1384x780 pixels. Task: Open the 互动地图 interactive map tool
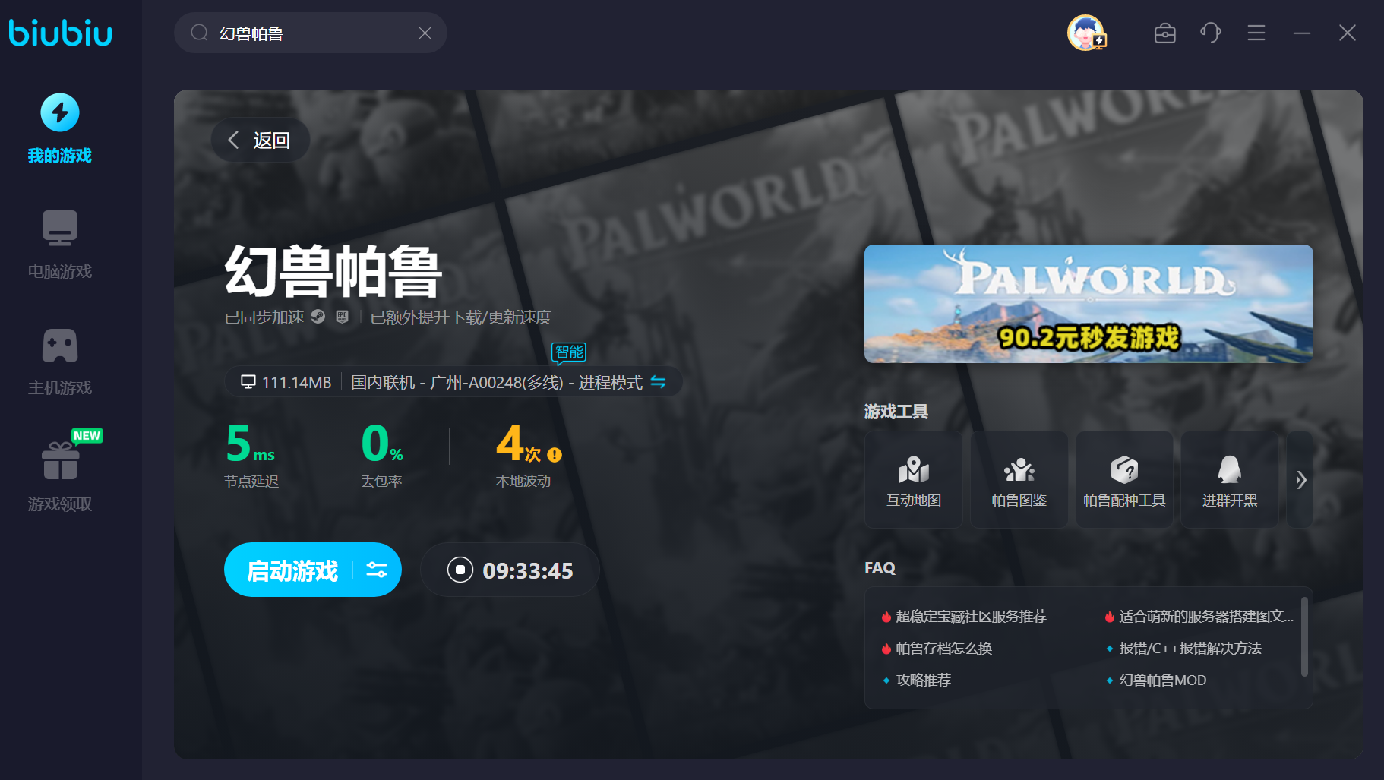[914, 480]
